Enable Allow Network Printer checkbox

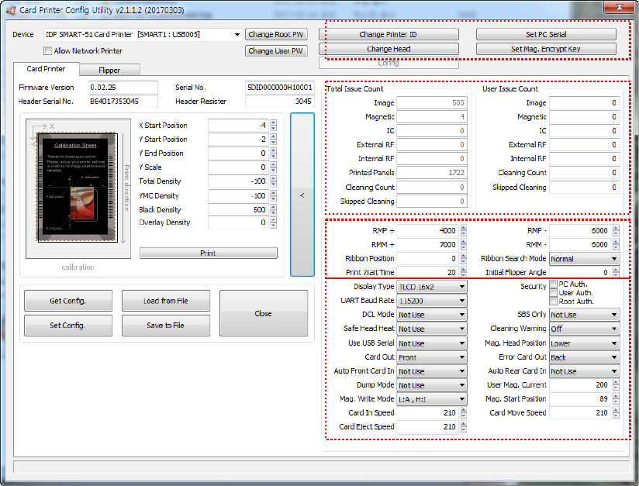point(47,51)
